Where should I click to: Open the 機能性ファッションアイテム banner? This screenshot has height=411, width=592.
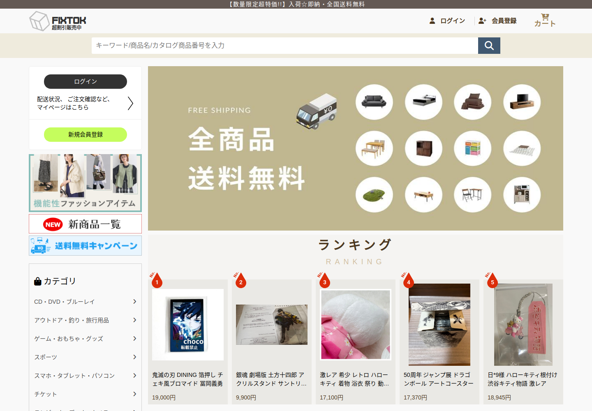point(86,183)
